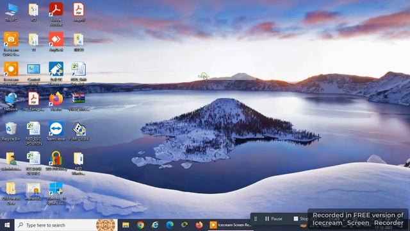Image resolution: width=410 pixels, height=231 pixels.
Task: Open the padlock security app shortcut
Action: point(56,161)
